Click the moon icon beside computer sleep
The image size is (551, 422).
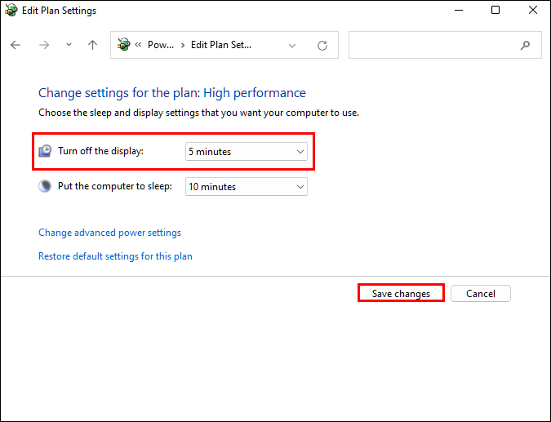point(46,186)
